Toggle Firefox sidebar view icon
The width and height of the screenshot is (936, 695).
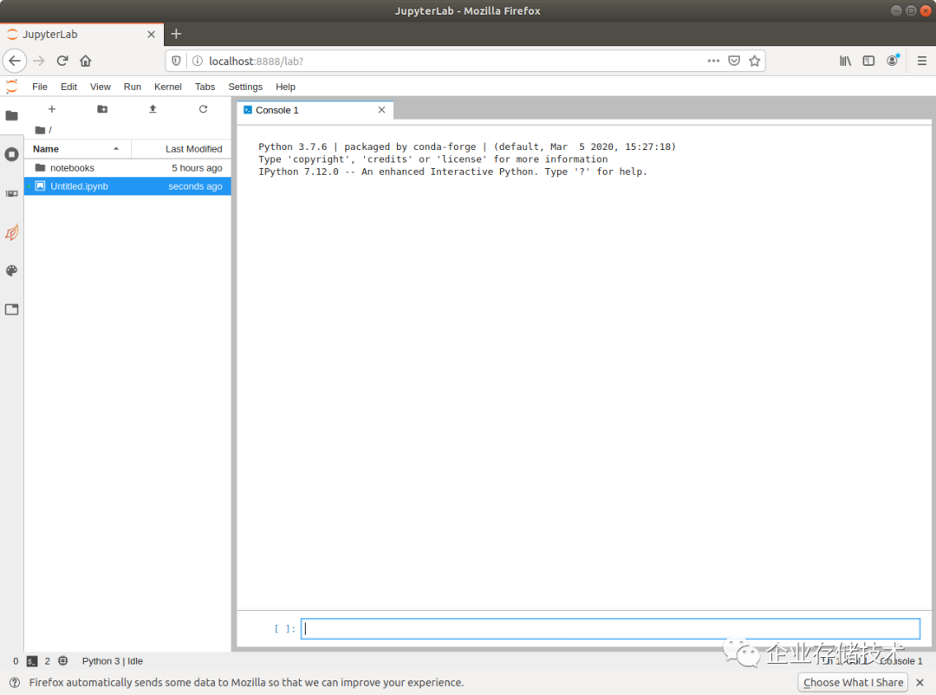pyautogui.click(x=868, y=61)
